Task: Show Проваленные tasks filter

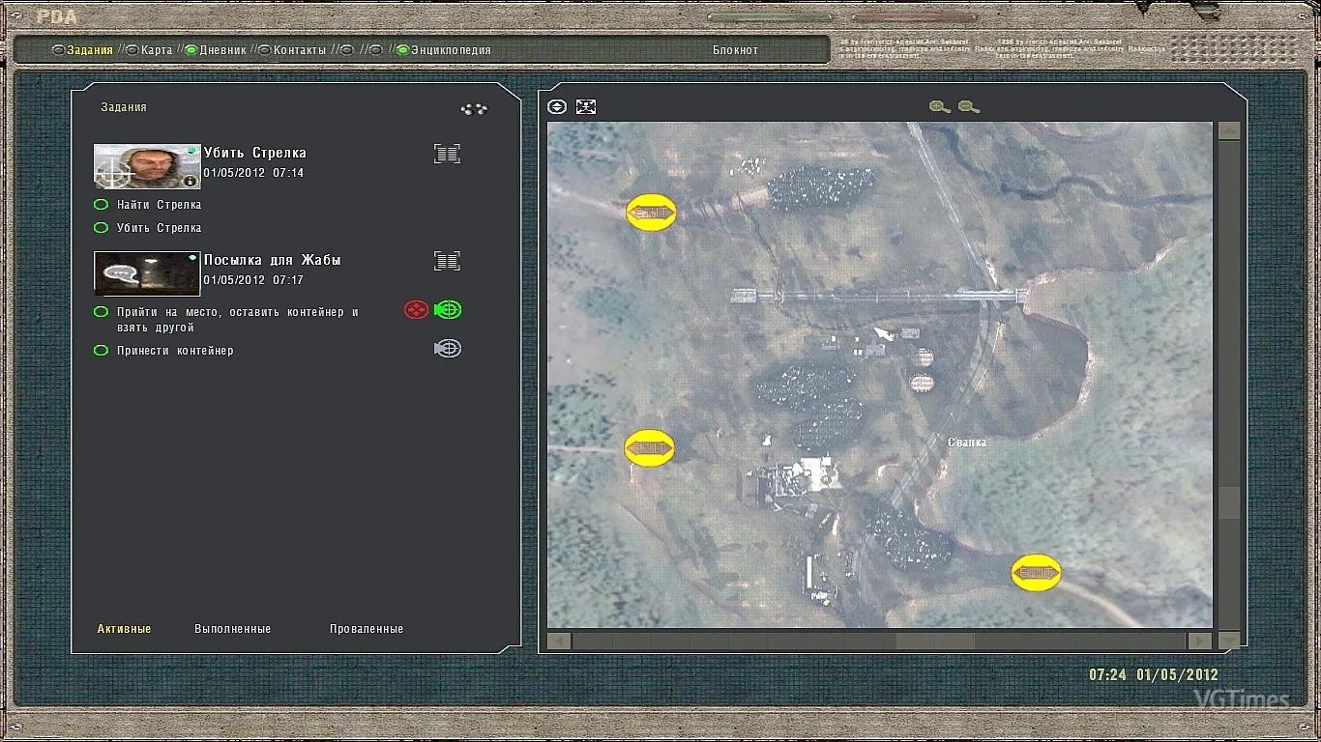Action: tap(367, 629)
